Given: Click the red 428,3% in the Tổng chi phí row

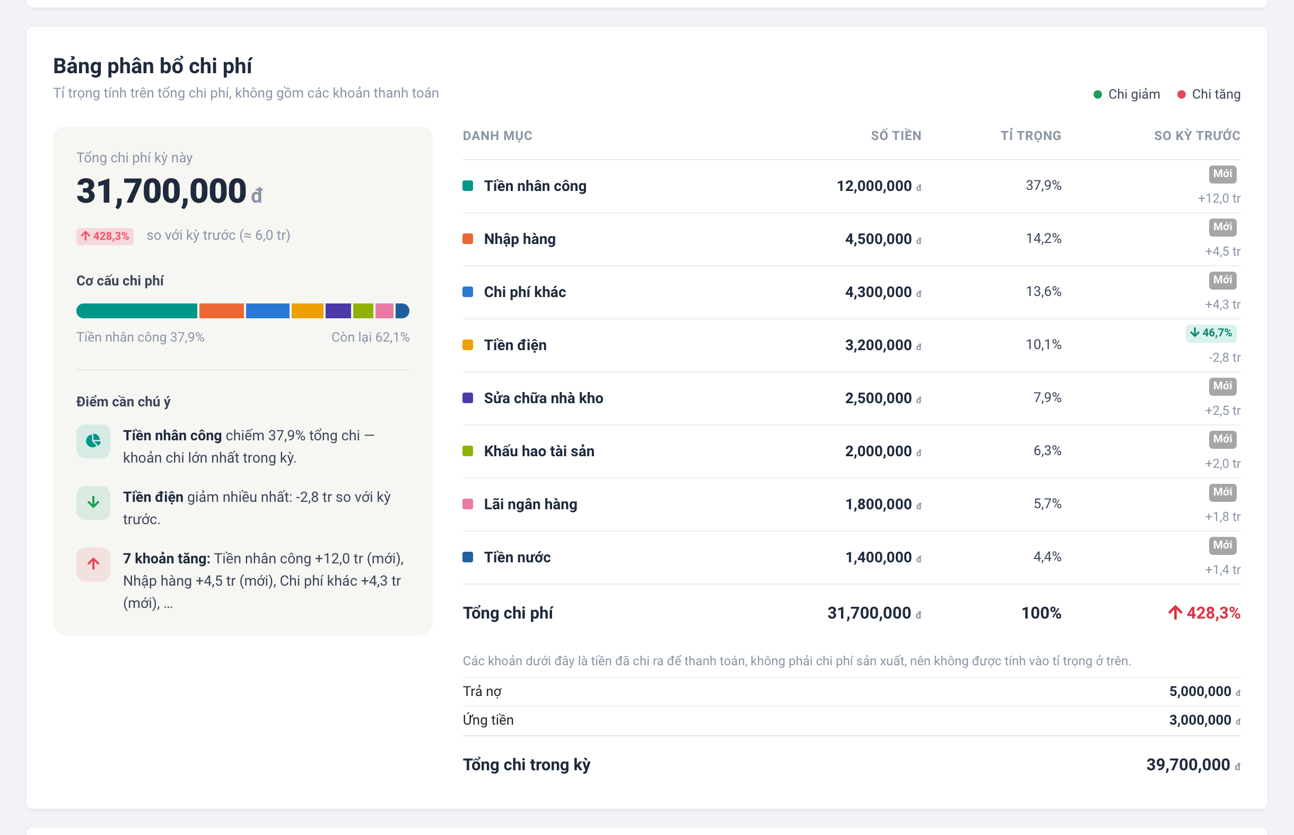Looking at the screenshot, I should [x=1203, y=613].
